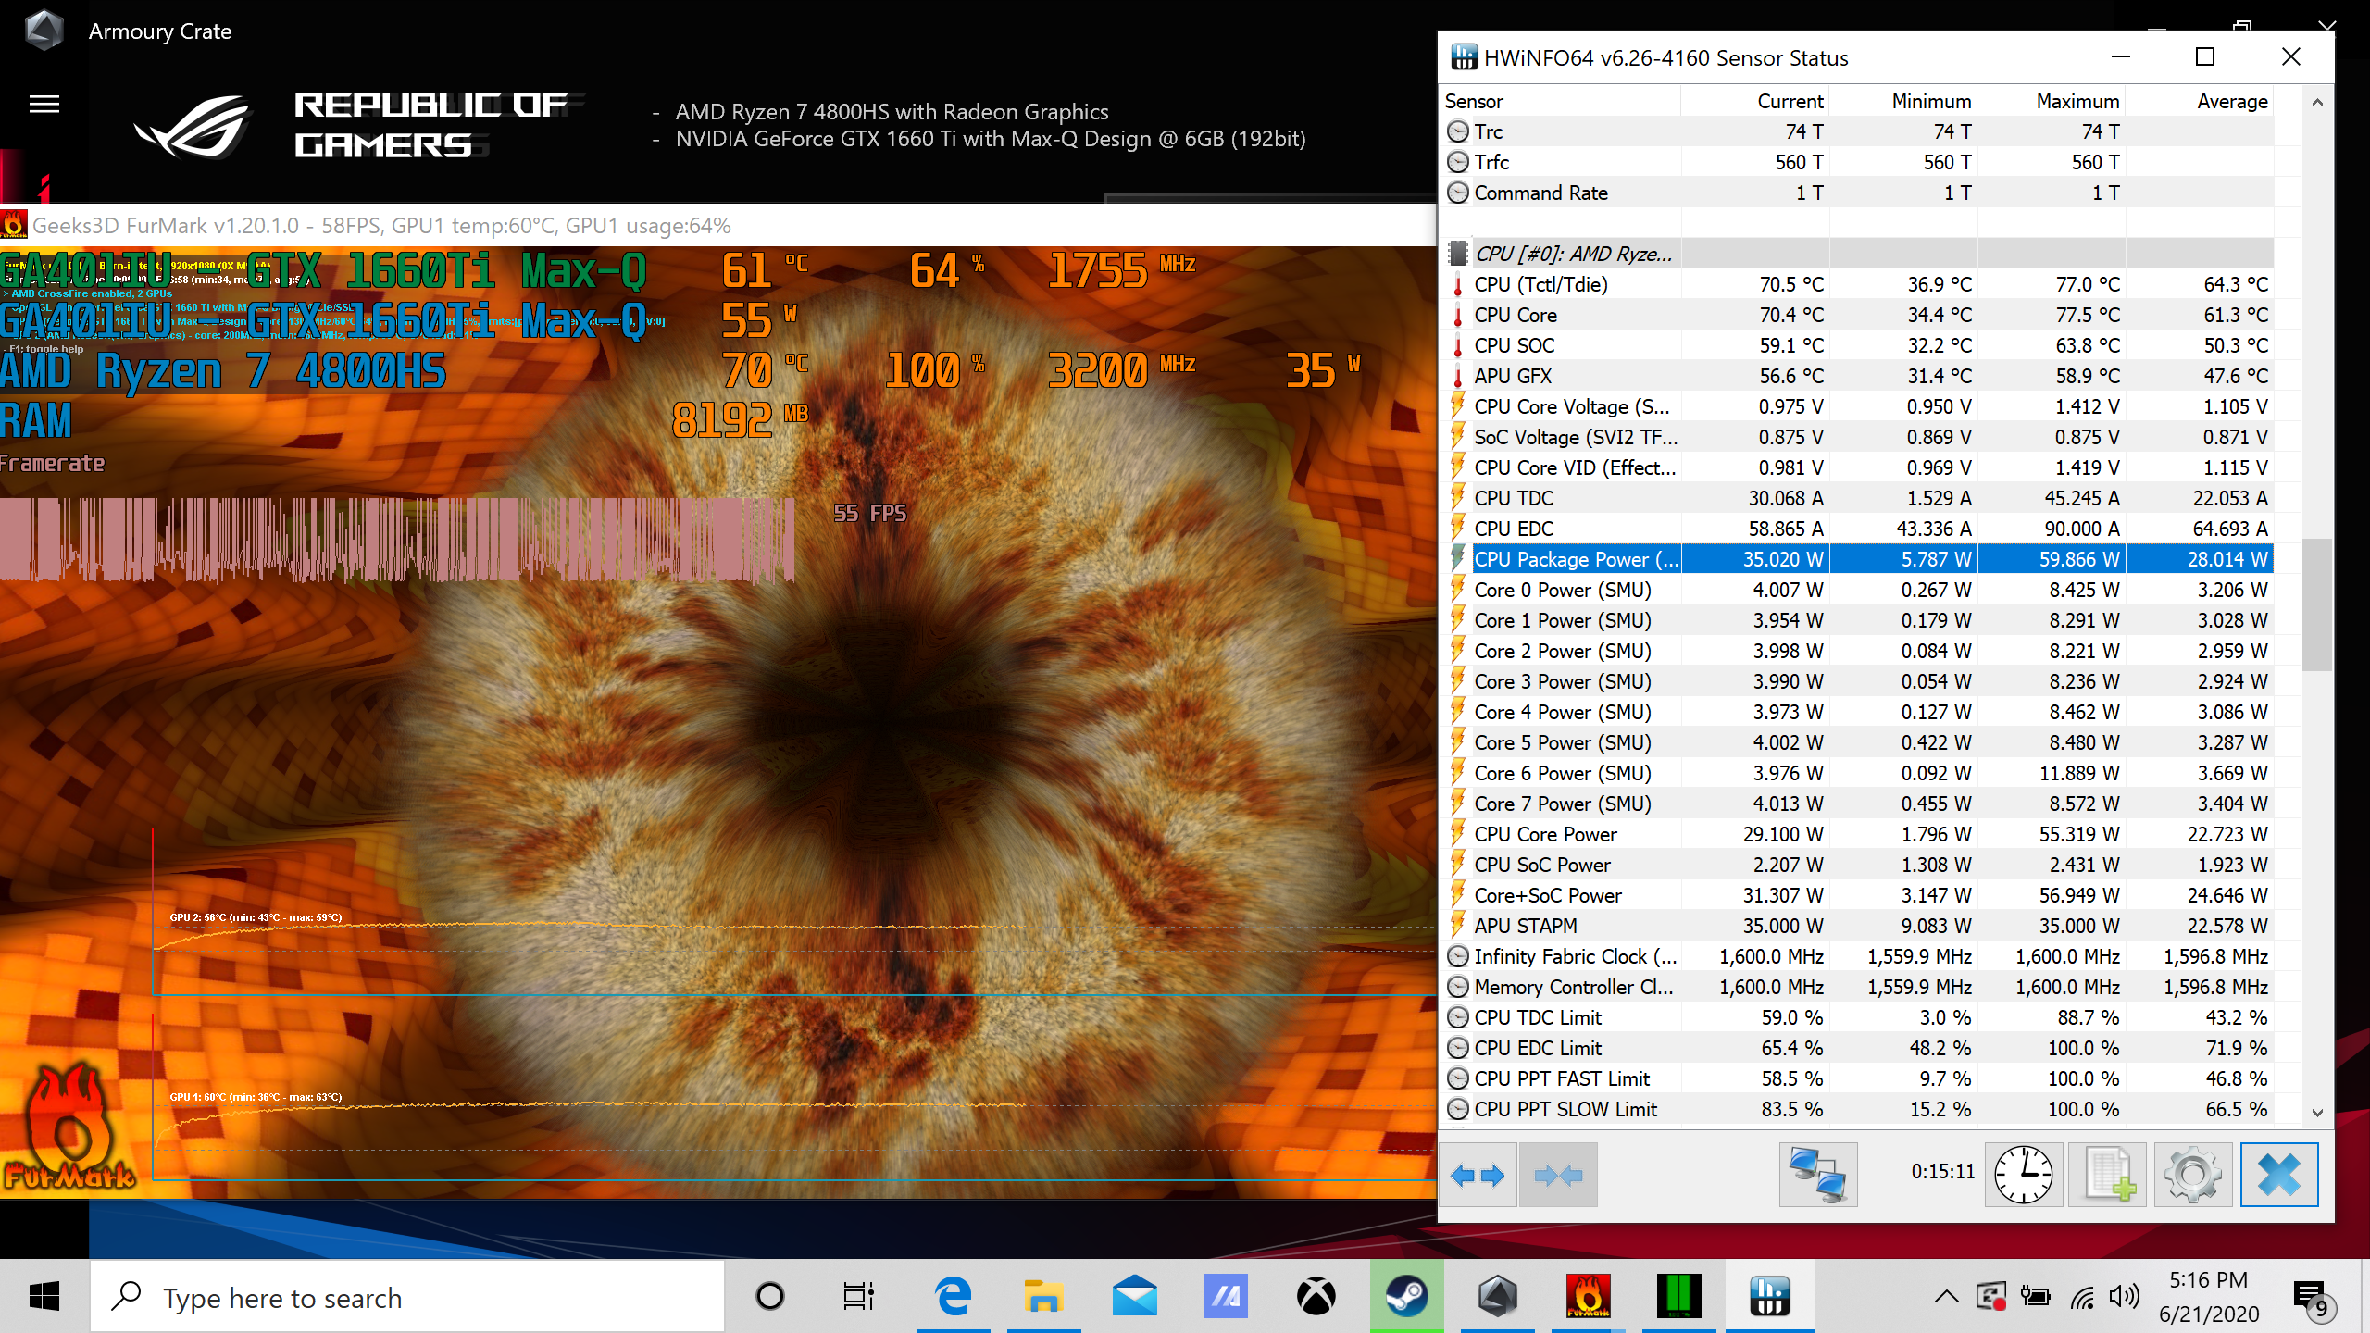Open the Xbox app on taskbar

(x=1316, y=1297)
